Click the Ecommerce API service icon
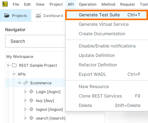The width and height of the screenshot is (148, 123). pyautogui.click(x=26, y=83)
